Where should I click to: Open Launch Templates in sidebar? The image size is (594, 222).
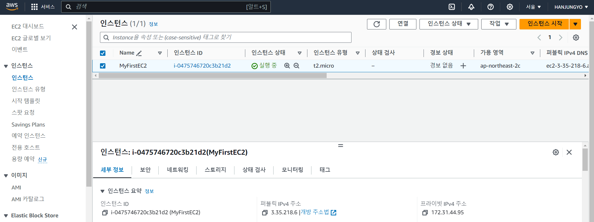tap(26, 101)
